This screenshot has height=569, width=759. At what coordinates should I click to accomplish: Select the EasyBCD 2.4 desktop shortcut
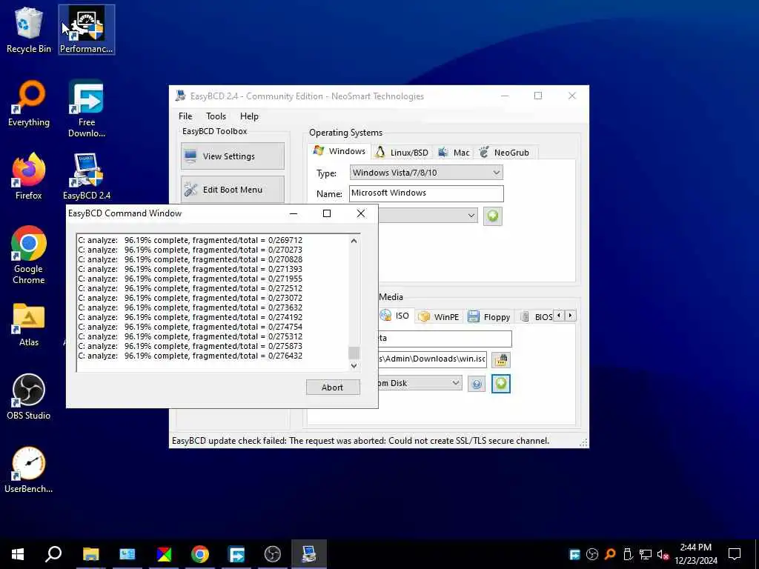pyautogui.click(x=87, y=176)
